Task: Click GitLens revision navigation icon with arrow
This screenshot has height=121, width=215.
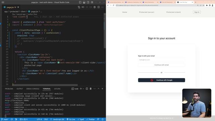Action: (83, 7)
